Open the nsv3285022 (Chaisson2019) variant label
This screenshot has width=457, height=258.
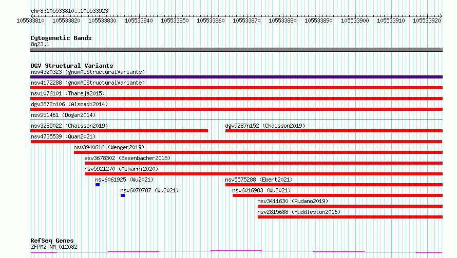click(69, 126)
